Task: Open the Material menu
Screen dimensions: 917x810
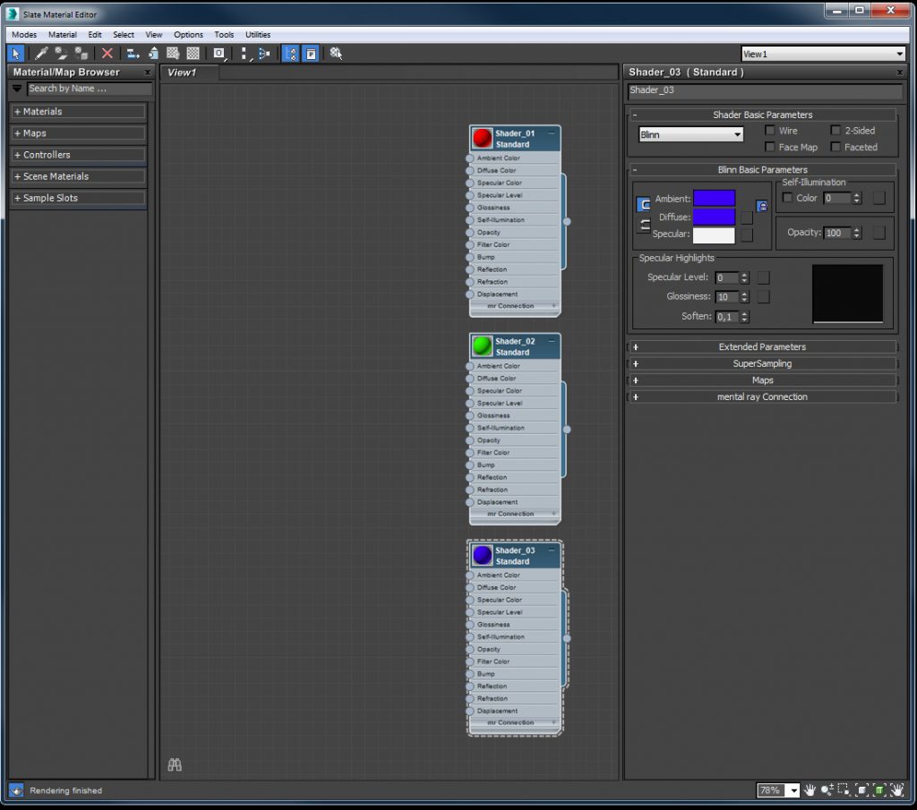Action: click(63, 35)
